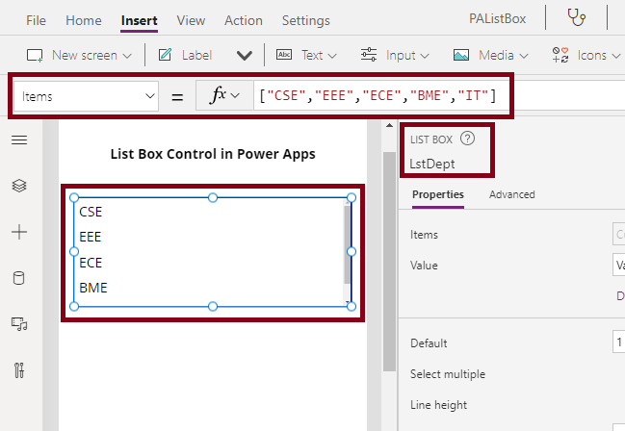Expand the Text dropdown arrow

click(332, 56)
